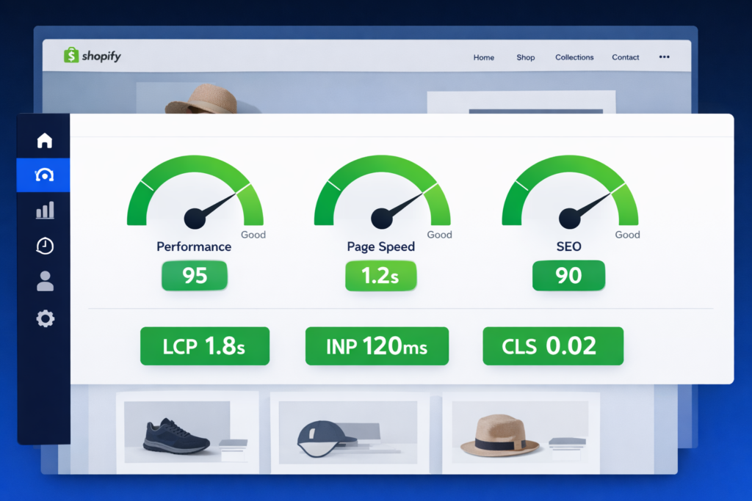Viewport: 752px width, 501px height.
Task: Open the ellipsis overflow menu in the navbar
Action: pyautogui.click(x=665, y=56)
